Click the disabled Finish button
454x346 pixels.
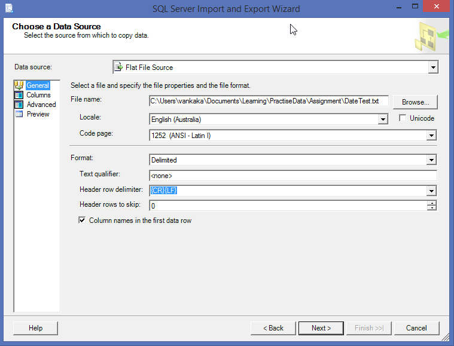click(x=369, y=328)
